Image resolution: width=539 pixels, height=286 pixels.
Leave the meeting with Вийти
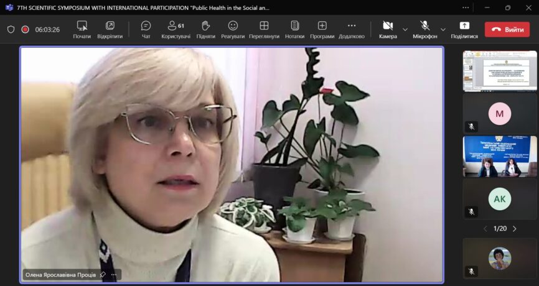tap(507, 29)
